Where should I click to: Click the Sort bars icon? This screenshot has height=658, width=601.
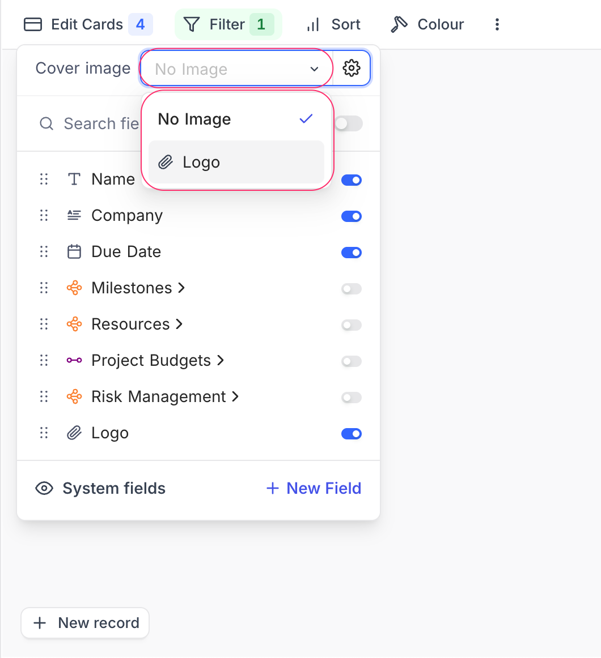point(312,24)
